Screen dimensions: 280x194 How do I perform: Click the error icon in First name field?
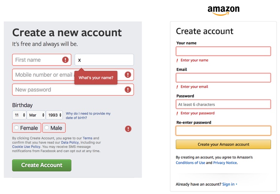point(66,60)
